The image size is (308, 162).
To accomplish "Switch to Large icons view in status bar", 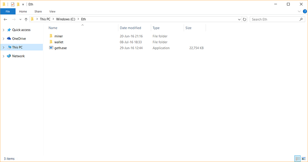I will tap(304, 159).
